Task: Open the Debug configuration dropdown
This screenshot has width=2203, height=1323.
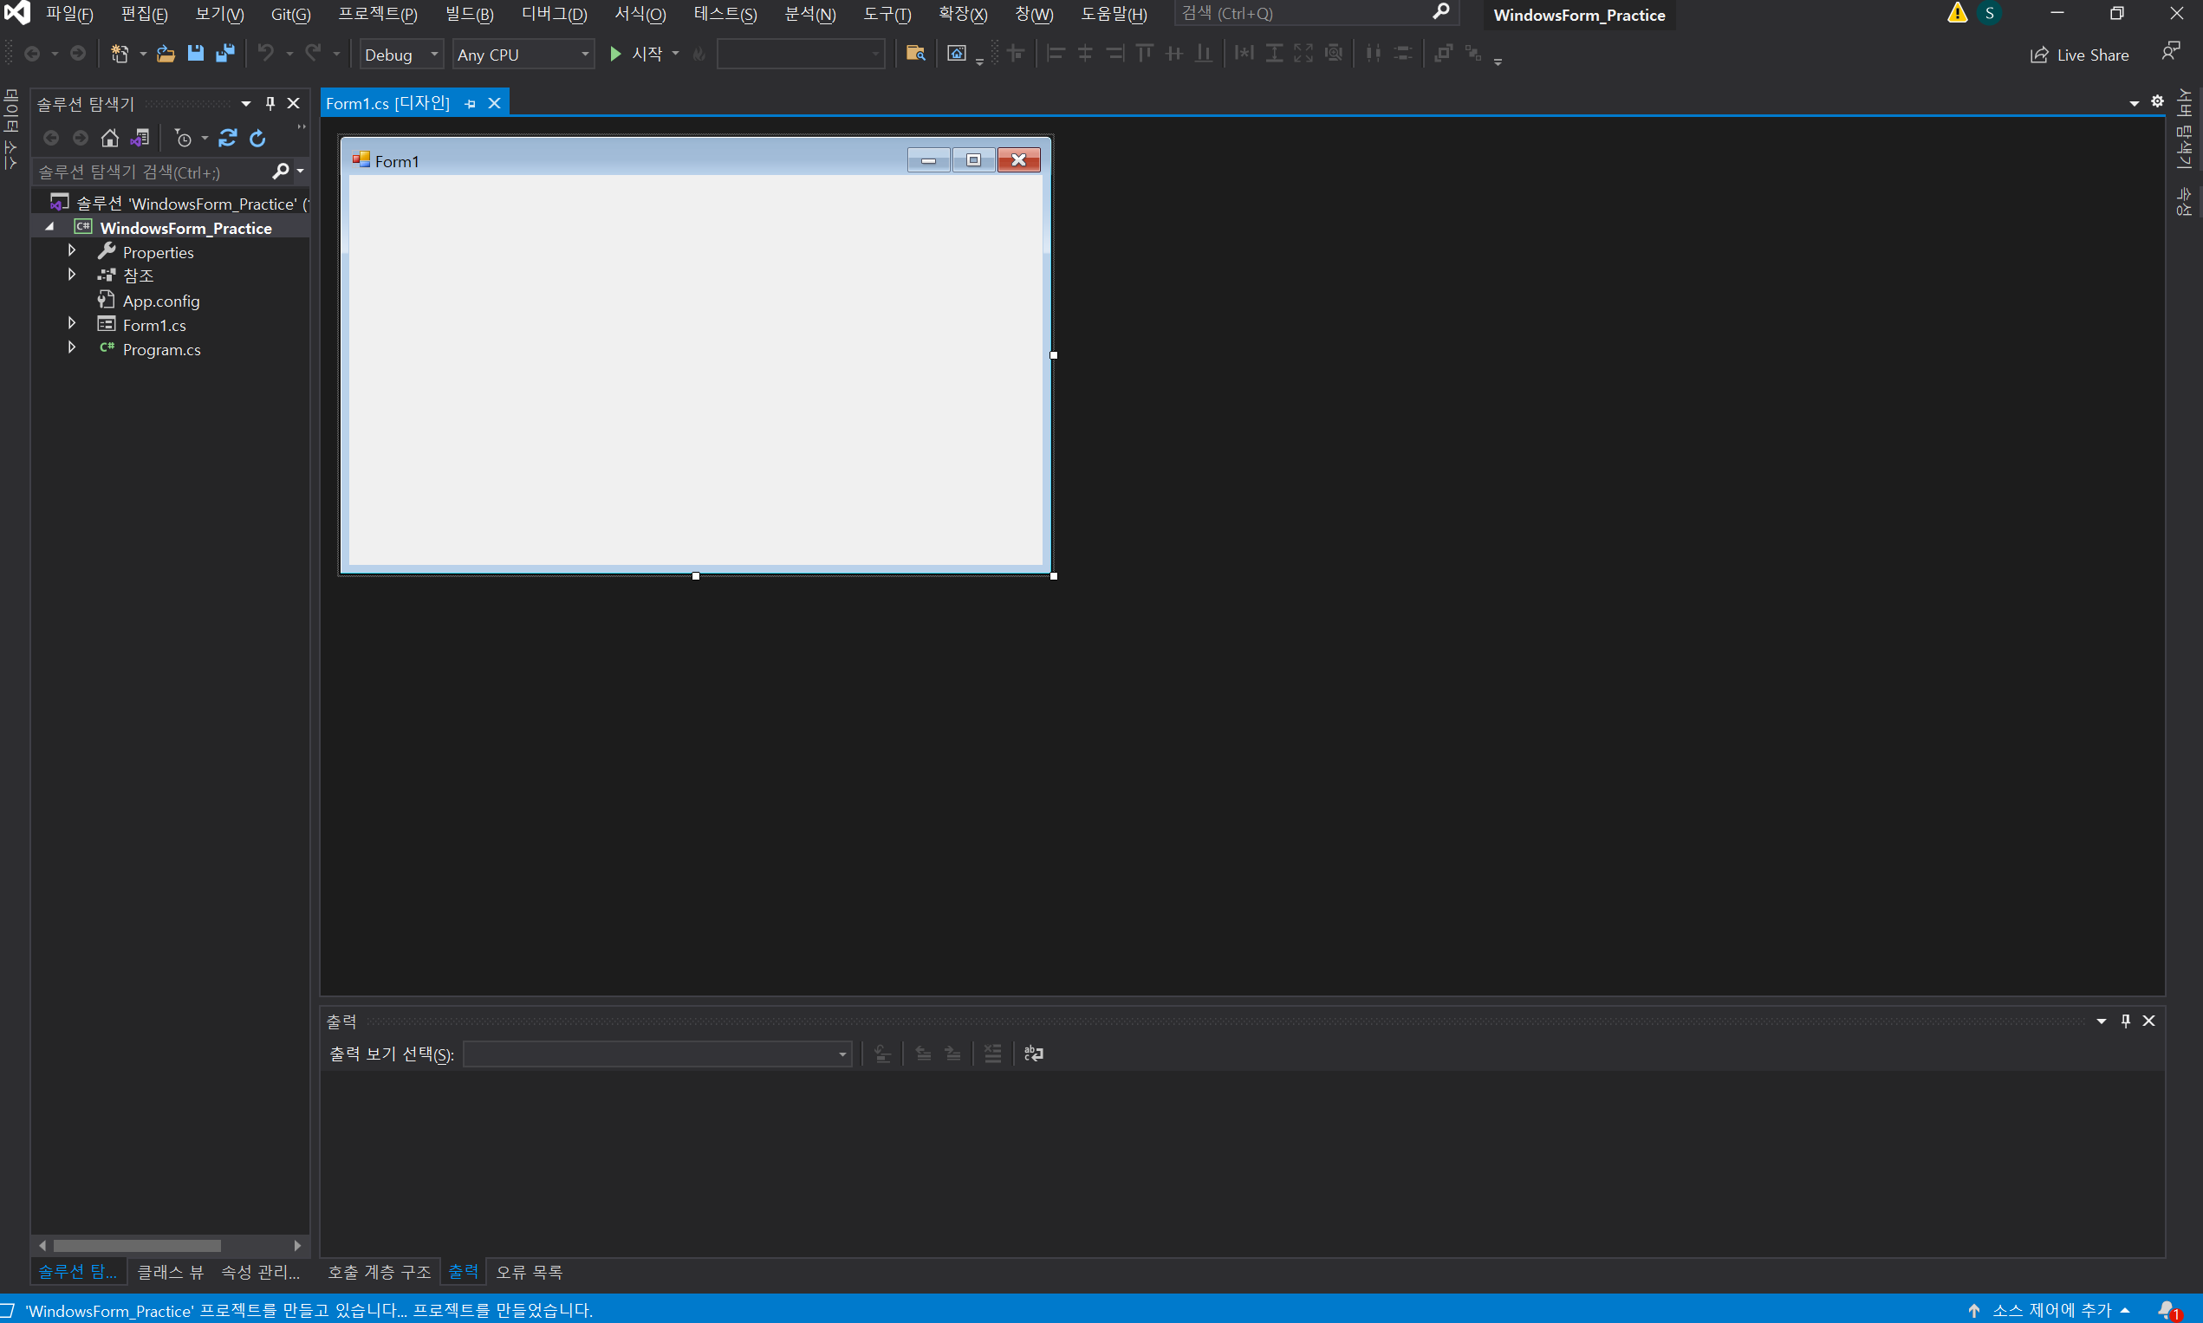Action: tap(401, 55)
